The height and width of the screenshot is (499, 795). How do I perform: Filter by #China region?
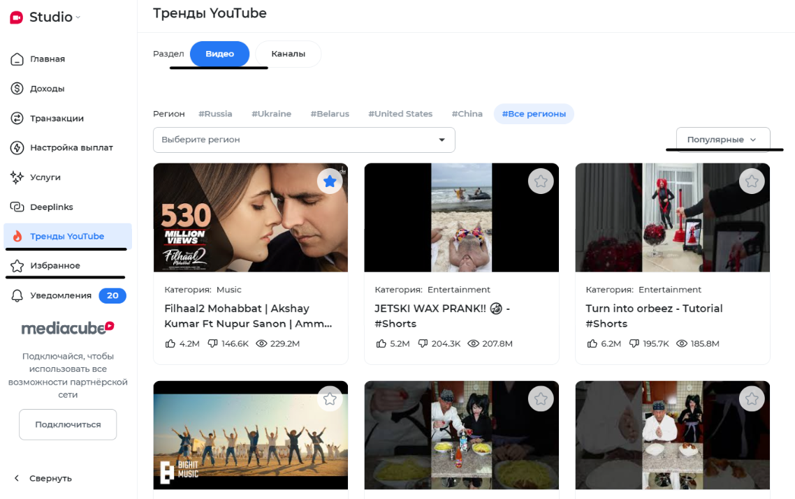tap(467, 114)
